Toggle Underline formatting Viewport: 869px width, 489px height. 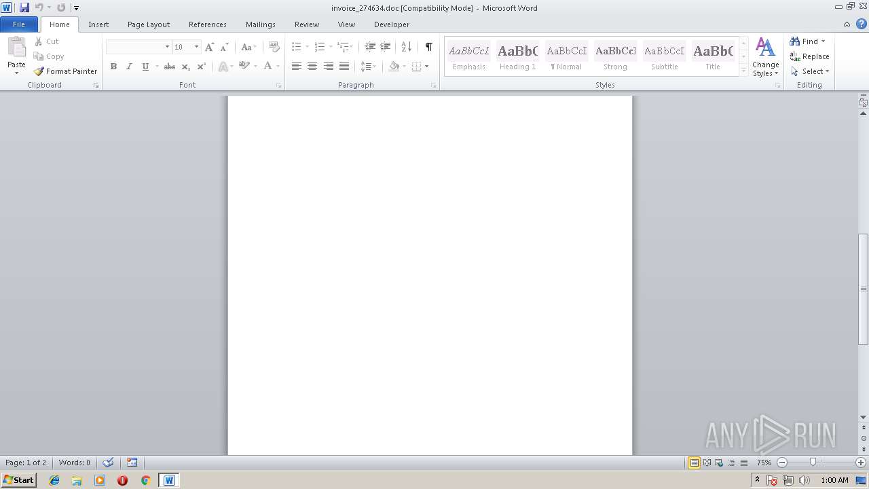pyautogui.click(x=145, y=67)
